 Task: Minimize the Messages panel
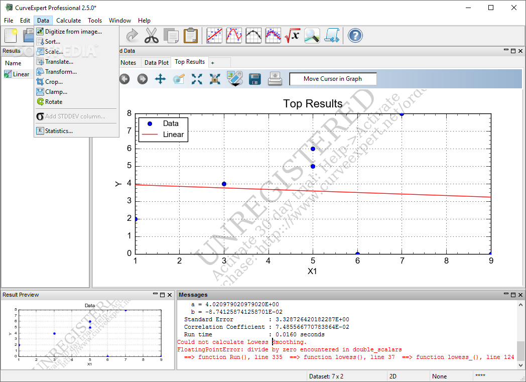506,294
